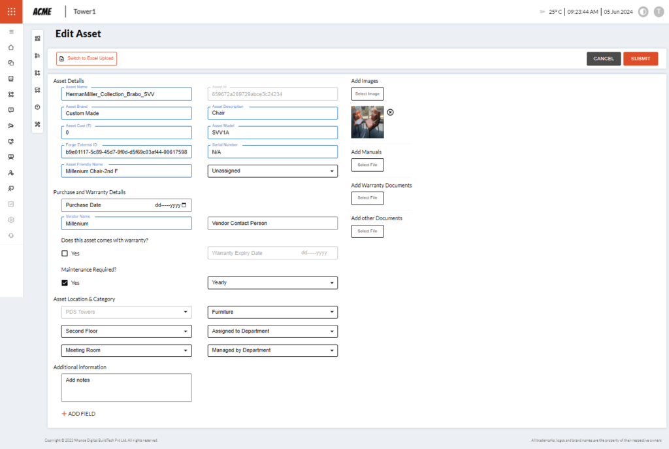
Task: Click the 'ADD FIELD' link
Action: tap(79, 414)
